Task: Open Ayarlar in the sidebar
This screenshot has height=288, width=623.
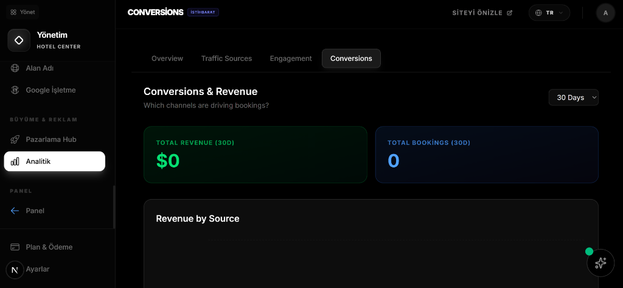Action: 38,269
